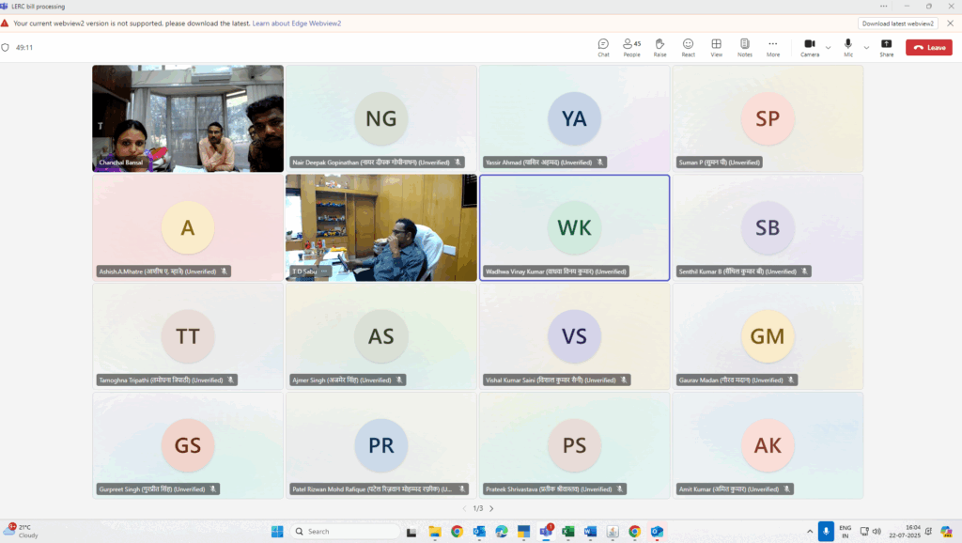
Task: Toggle the taskbar microphone indicator
Action: tap(826, 532)
